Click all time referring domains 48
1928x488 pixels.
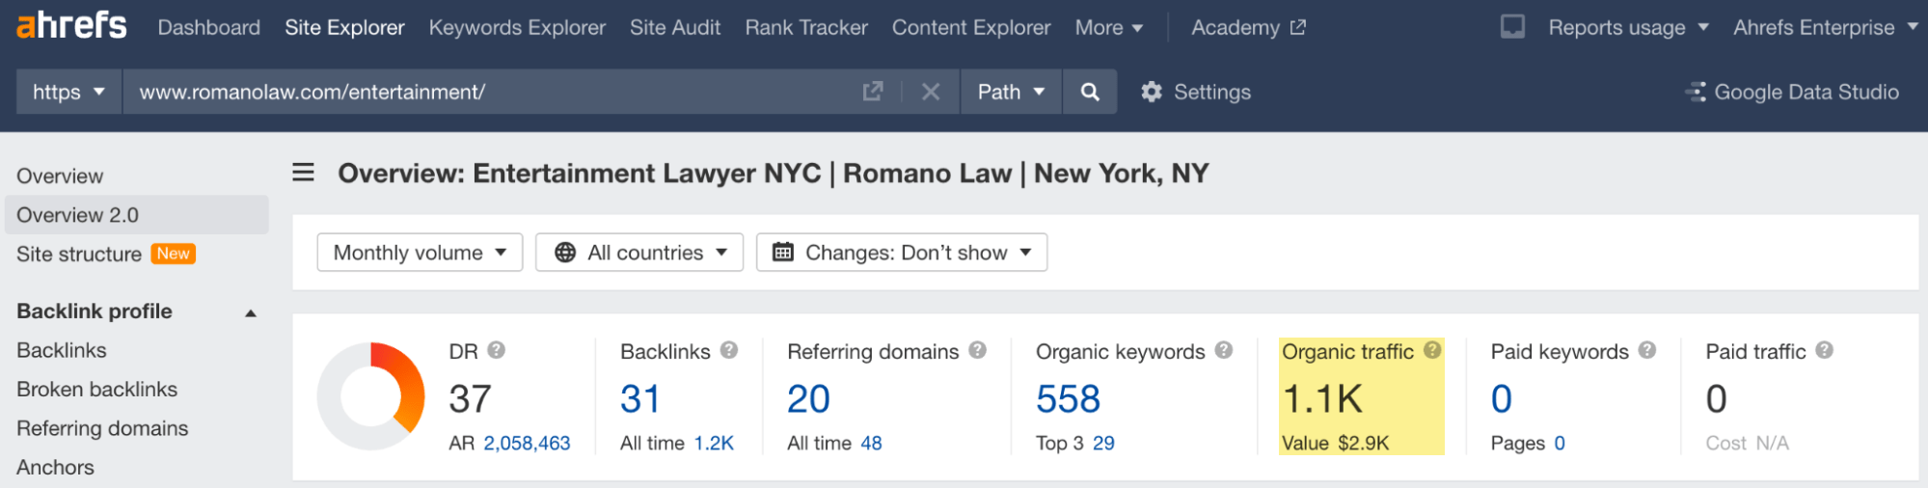(871, 443)
